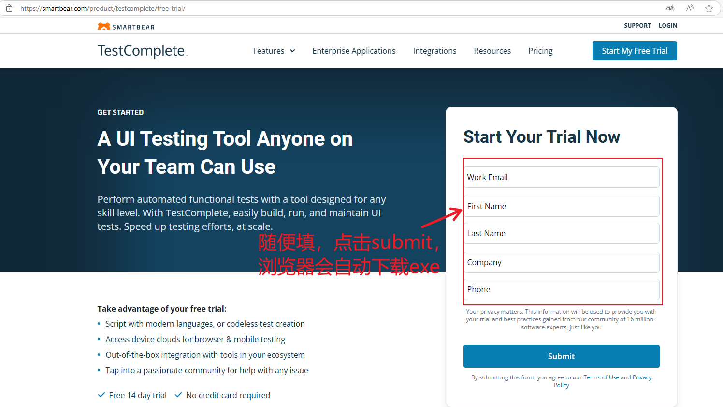Click bullet 'Script with modern languages' text
This screenshot has height=407, width=723.
[205, 324]
